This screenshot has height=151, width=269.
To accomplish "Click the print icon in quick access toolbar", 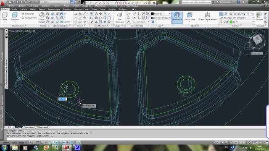I will pyautogui.click(x=26, y=2).
